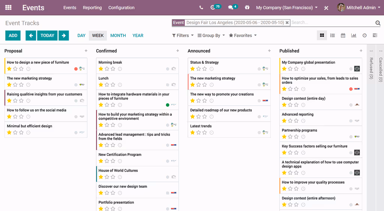Switch to Activity view
The image size is (384, 211).
(x=364, y=36)
